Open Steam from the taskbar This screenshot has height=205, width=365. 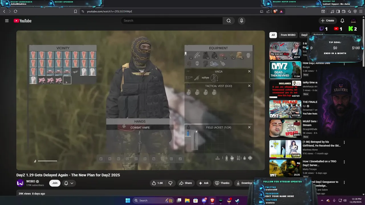pyautogui.click(x=237, y=200)
